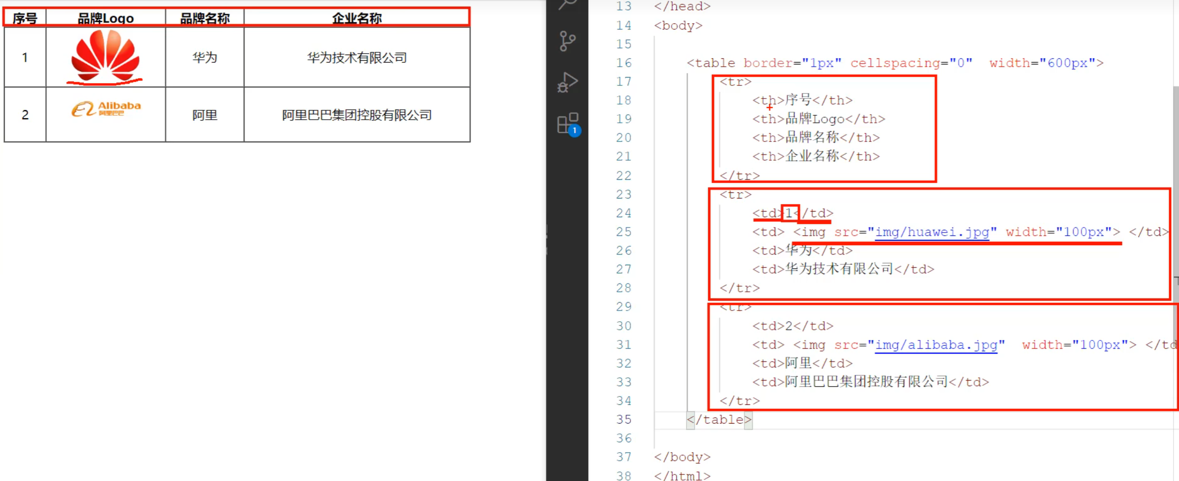Click line number 16 in the gutter

(x=624, y=63)
